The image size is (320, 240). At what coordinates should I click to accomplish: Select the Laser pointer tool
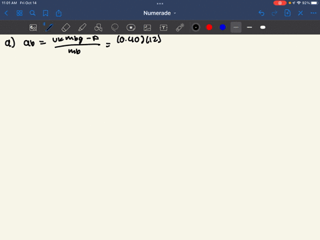click(180, 27)
